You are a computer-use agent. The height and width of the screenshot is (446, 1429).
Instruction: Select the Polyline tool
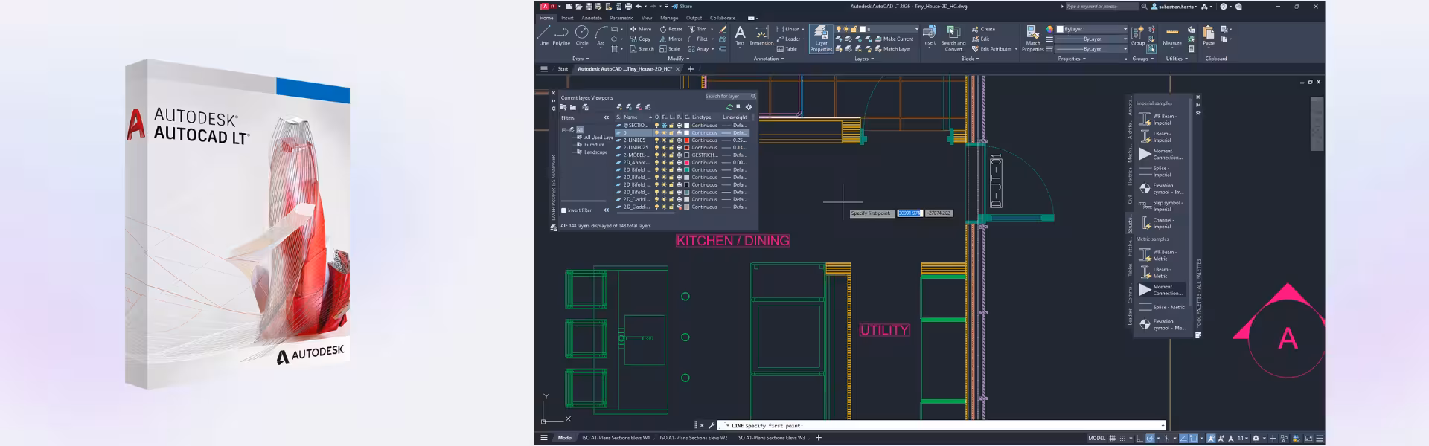(x=561, y=35)
